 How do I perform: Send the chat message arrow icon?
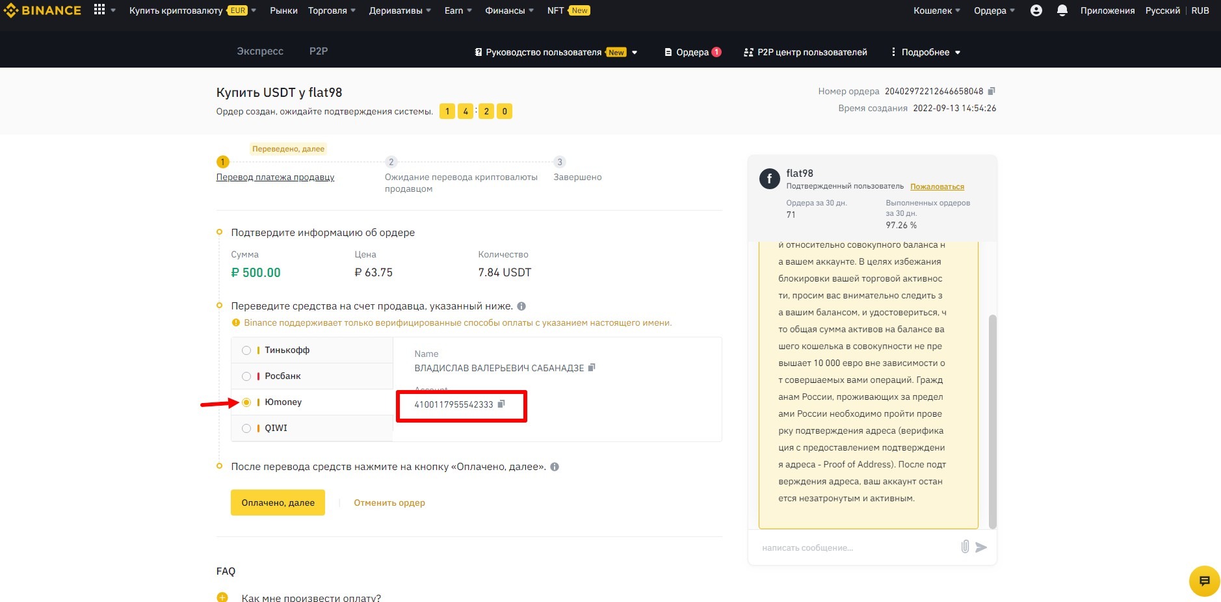[982, 547]
